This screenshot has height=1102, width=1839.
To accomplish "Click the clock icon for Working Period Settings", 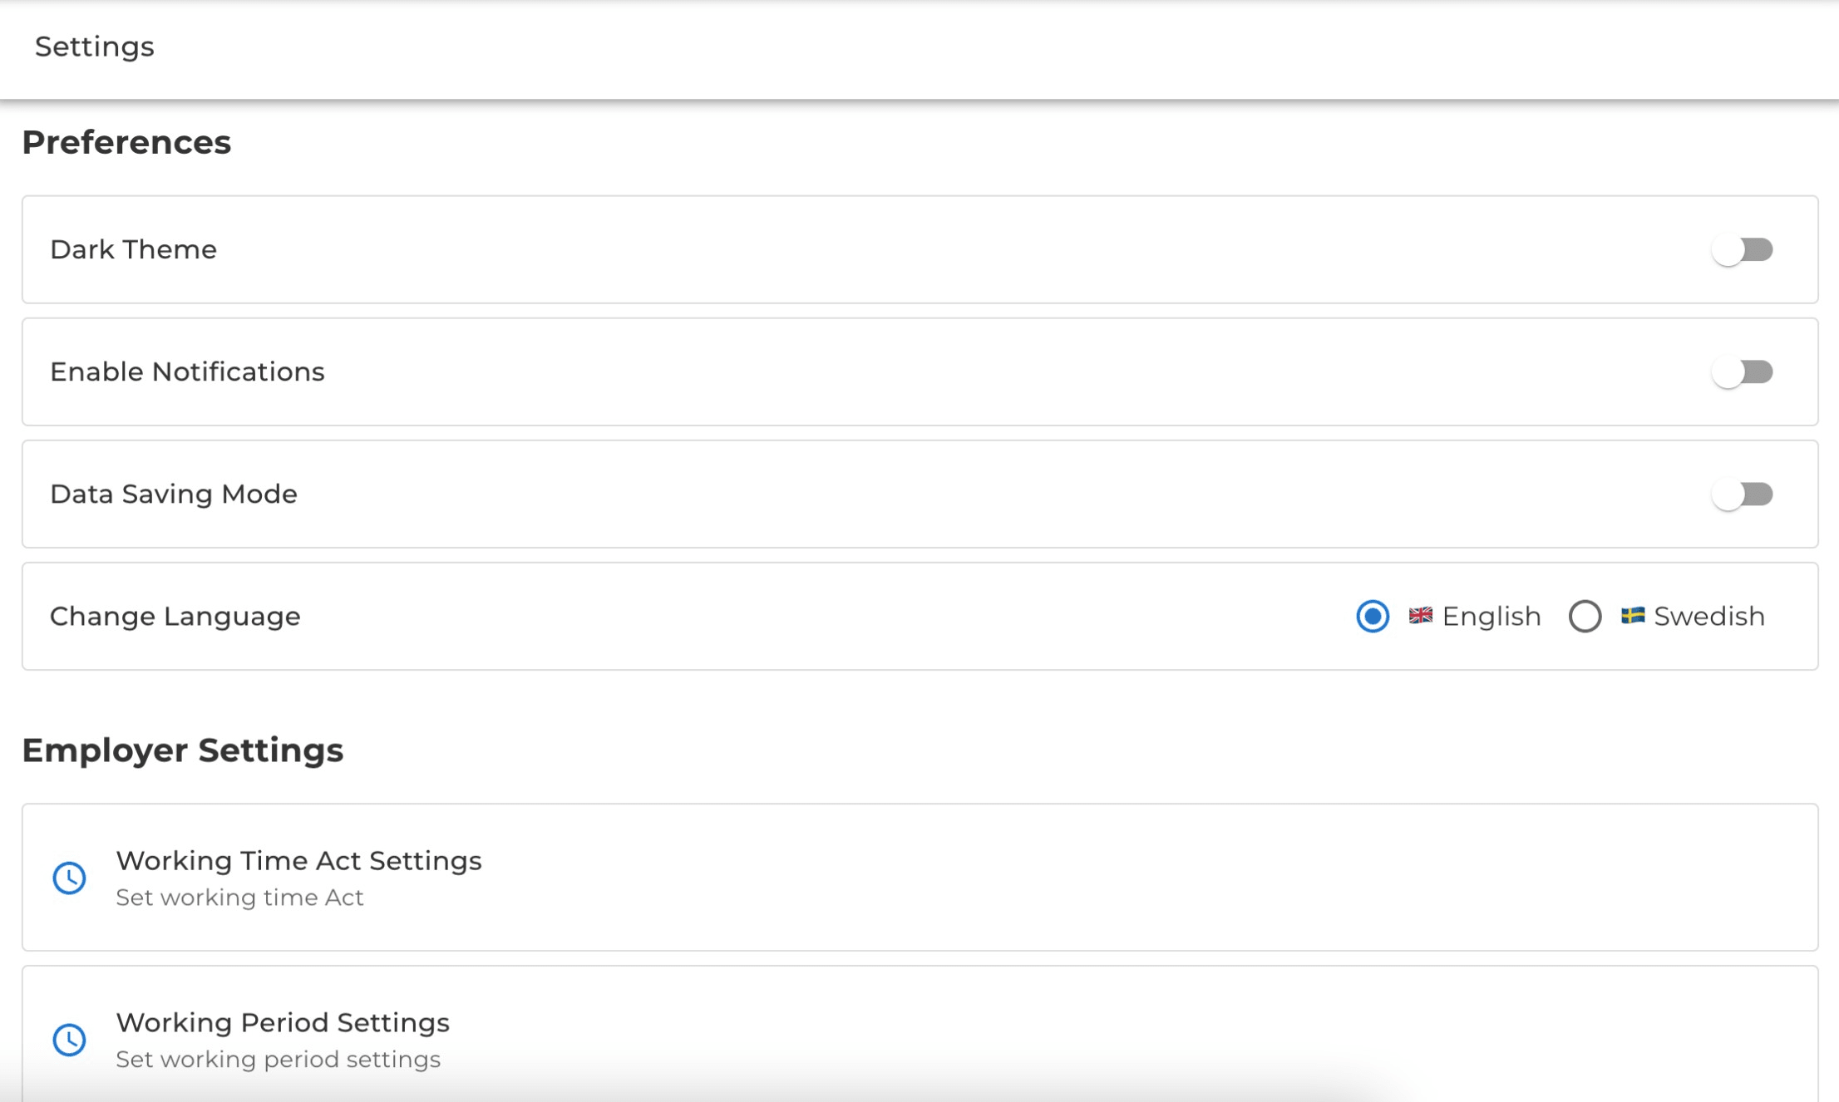I will tap(69, 1039).
